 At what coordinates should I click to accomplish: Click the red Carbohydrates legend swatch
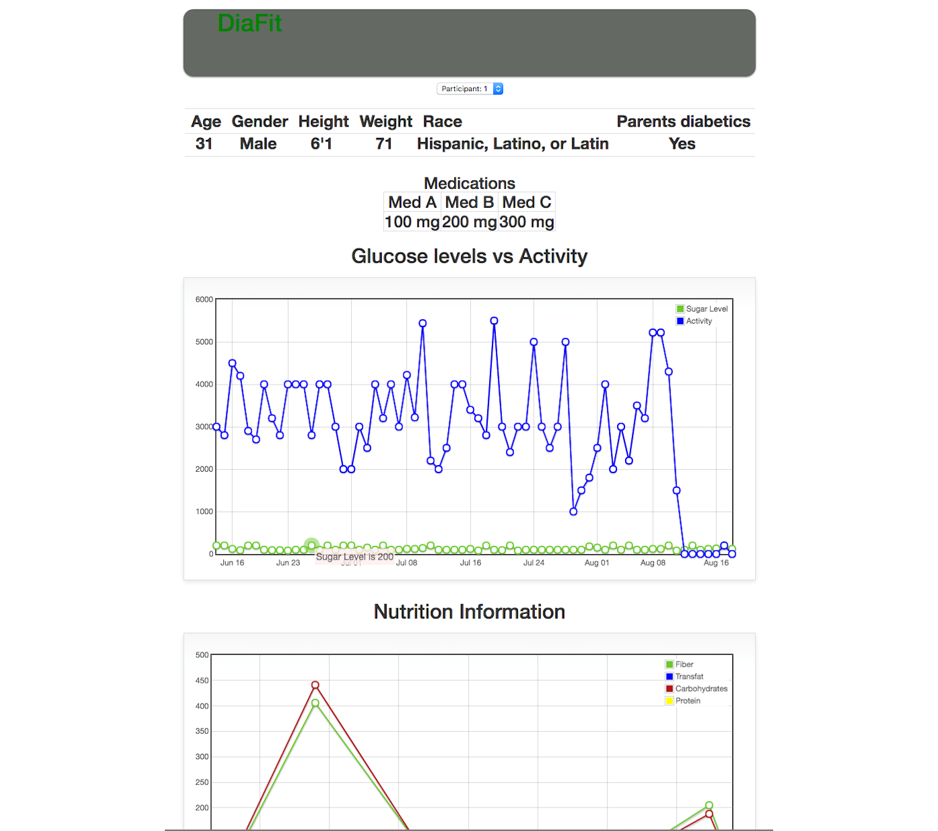coord(669,689)
